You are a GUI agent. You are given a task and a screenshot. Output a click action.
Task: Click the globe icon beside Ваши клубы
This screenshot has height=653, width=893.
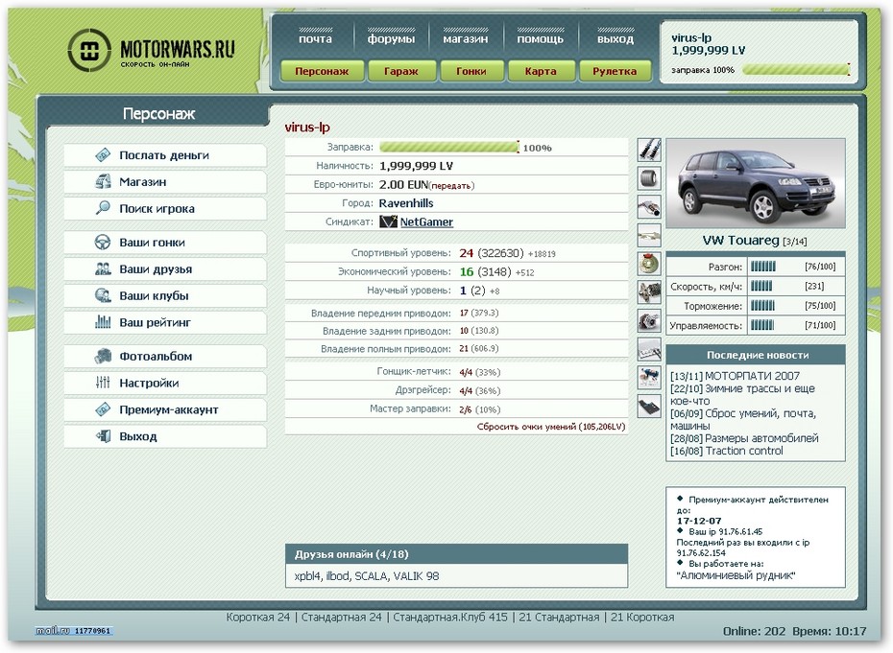click(103, 295)
